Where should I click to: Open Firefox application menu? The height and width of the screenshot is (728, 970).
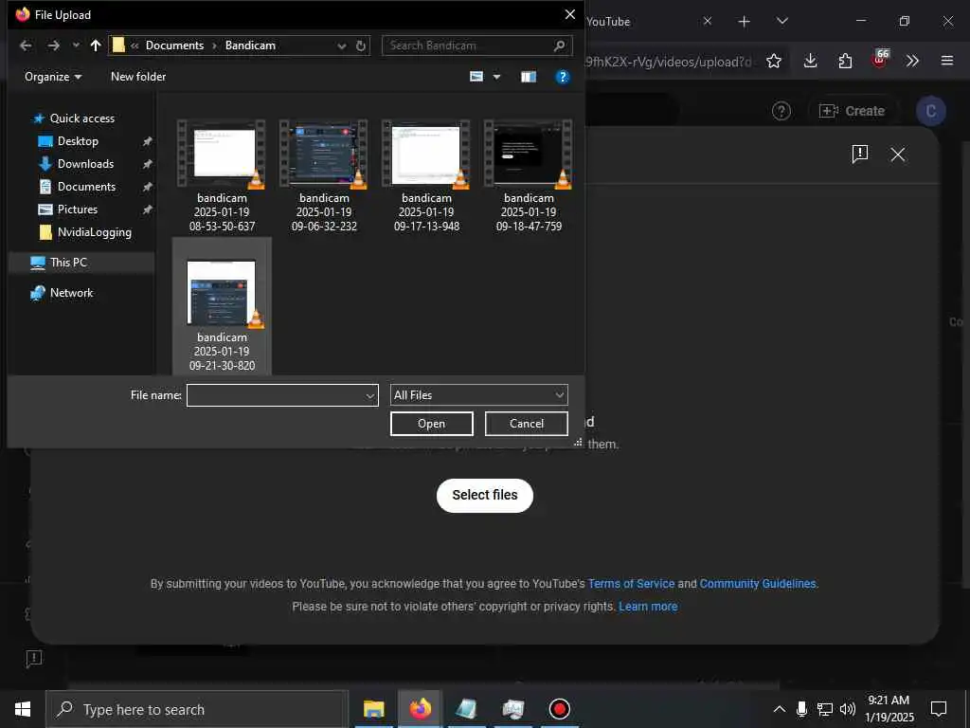pos(947,61)
